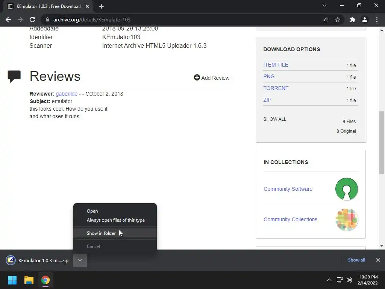
Task: Share this page icon in address bar
Action: coord(326,20)
